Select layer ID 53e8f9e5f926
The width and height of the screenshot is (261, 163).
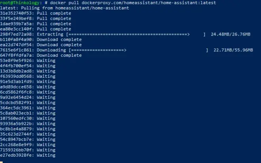click(16, 61)
